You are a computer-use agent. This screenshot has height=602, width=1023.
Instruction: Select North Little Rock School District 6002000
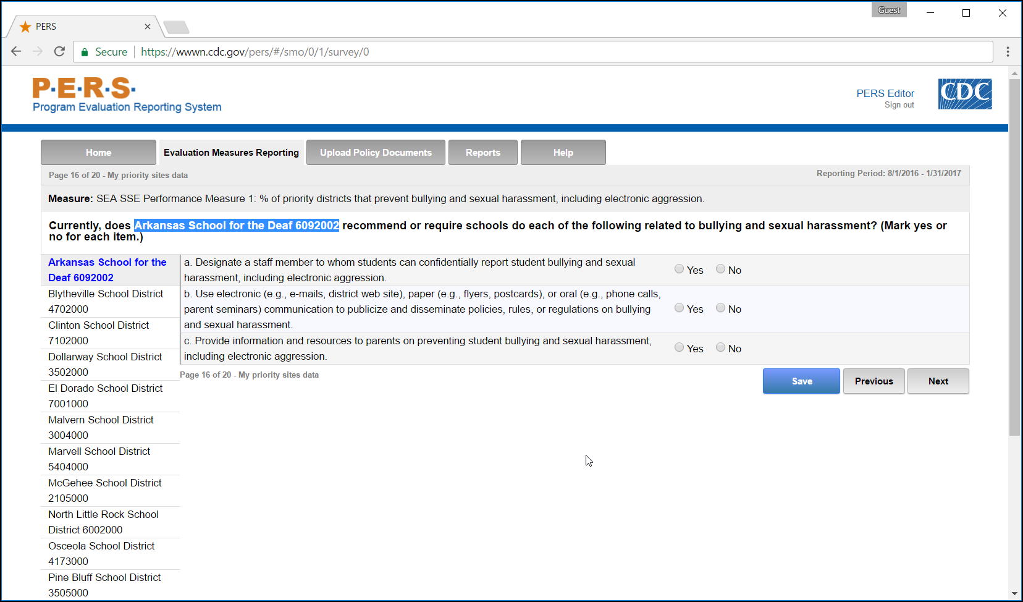point(111,522)
